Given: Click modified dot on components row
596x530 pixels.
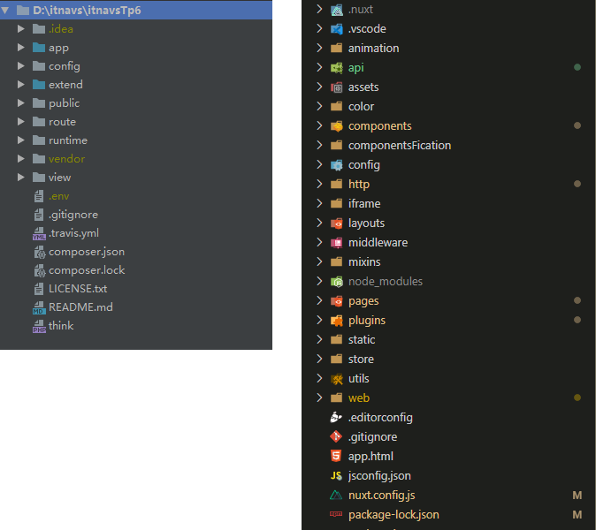Looking at the screenshot, I should click(x=577, y=125).
